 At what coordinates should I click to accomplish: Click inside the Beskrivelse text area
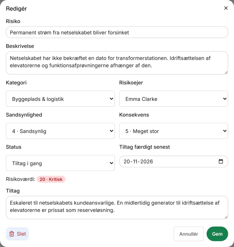pyautogui.click(x=117, y=63)
